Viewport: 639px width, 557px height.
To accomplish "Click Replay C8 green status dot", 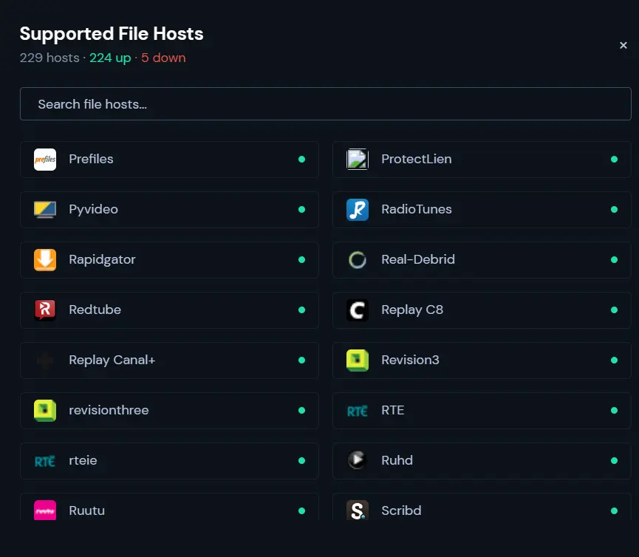I will point(614,310).
